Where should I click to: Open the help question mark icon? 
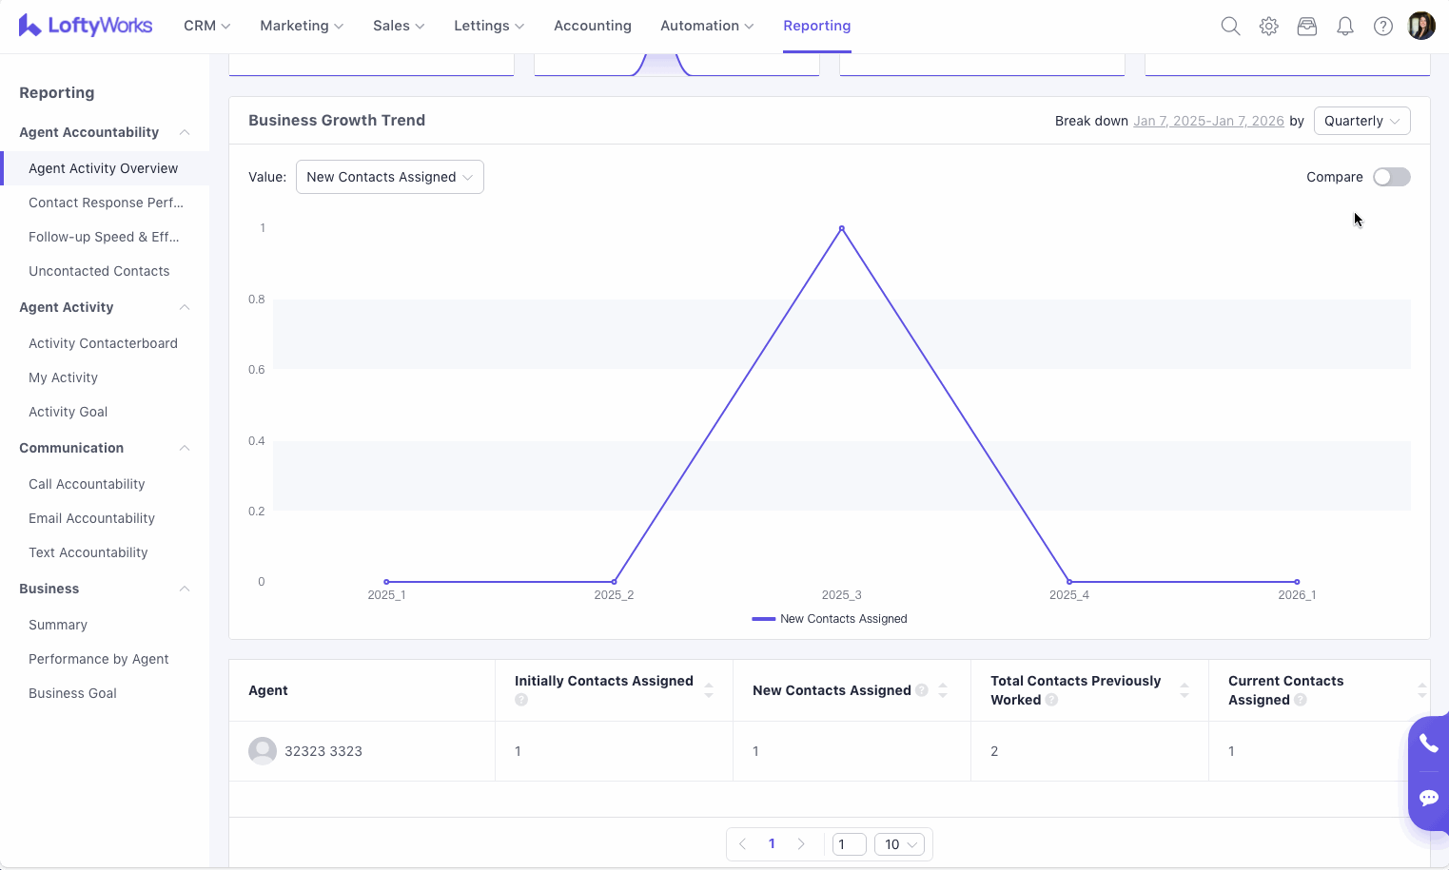[x=1382, y=26]
